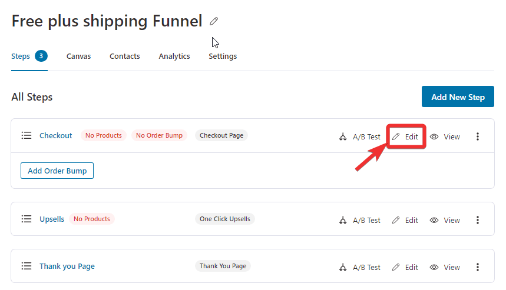Click the Add New Step button
506x290 pixels.
[458, 96]
